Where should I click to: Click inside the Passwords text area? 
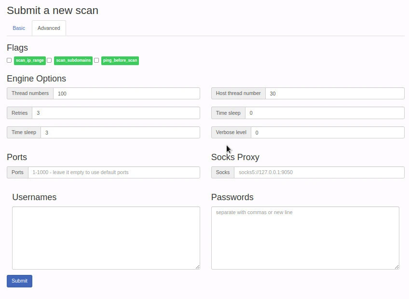click(305, 238)
